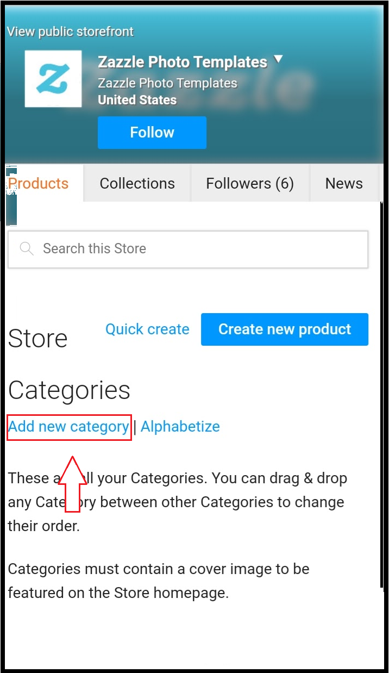This screenshot has width=389, height=673.
Task: Click the Store heading text
Action: pos(37,338)
